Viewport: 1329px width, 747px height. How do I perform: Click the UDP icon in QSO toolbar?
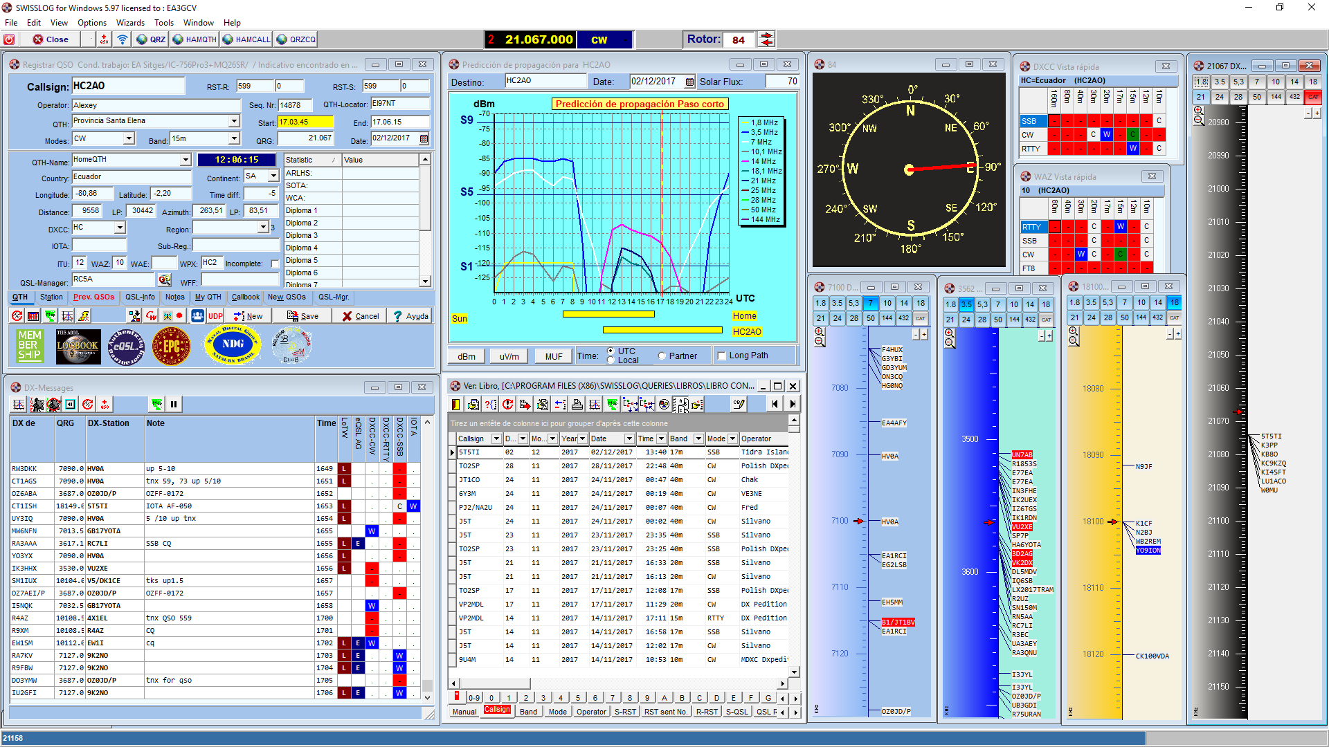pos(215,316)
